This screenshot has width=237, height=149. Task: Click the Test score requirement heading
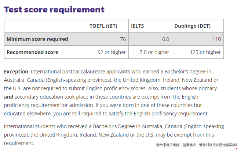54,10
